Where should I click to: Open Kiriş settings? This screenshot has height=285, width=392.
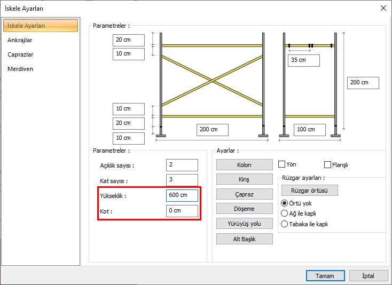pyautogui.click(x=244, y=179)
